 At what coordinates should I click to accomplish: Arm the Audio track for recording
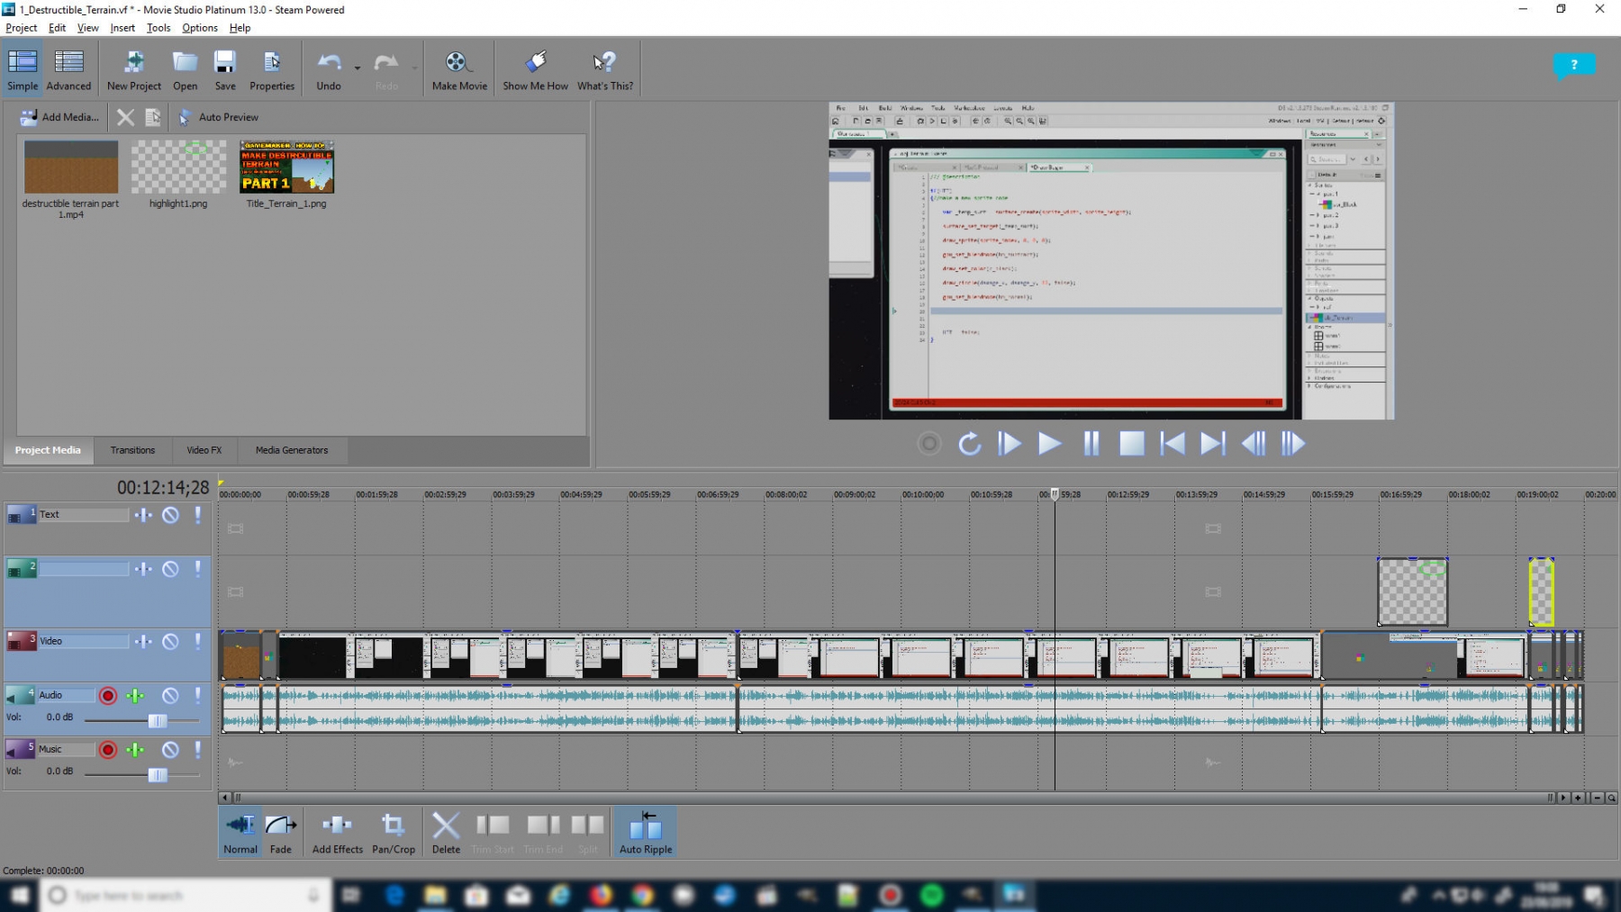point(108,696)
